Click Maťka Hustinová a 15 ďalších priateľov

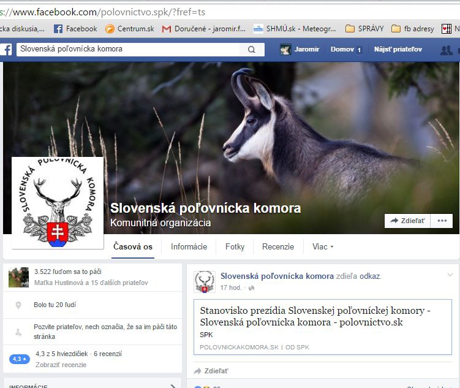(x=91, y=283)
